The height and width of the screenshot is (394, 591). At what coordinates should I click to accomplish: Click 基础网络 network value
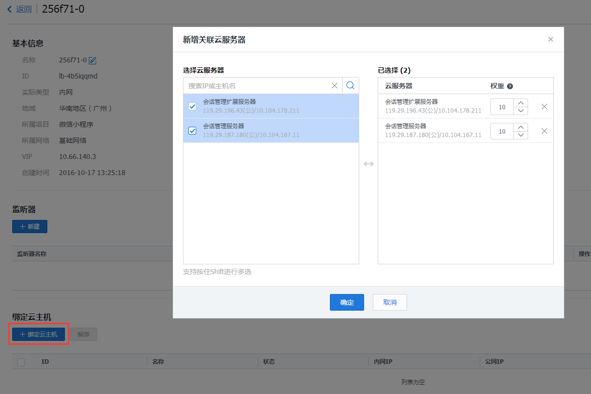click(73, 140)
